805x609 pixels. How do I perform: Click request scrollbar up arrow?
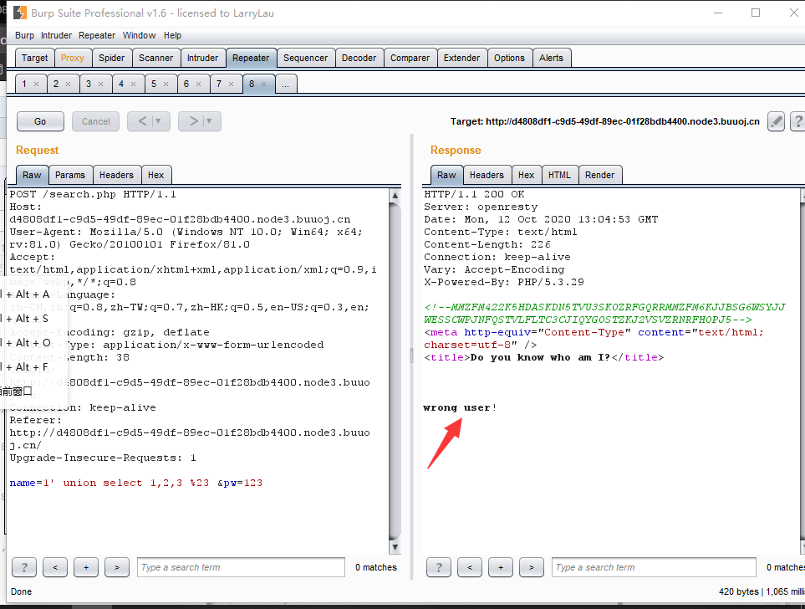coord(395,195)
